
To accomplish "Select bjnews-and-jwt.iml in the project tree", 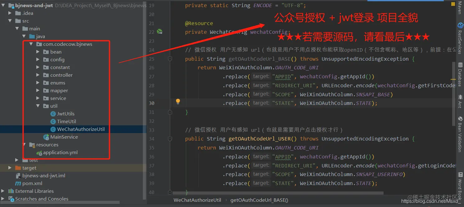I will coord(44,176).
